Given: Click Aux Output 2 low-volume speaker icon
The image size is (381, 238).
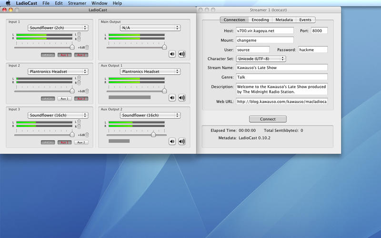Looking at the screenshot, I should [x=172, y=141].
